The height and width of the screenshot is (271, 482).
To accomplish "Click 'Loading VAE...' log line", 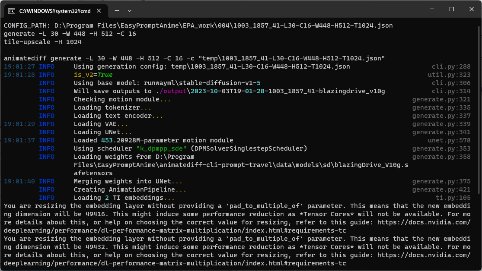I will pyautogui.click(x=101, y=124).
